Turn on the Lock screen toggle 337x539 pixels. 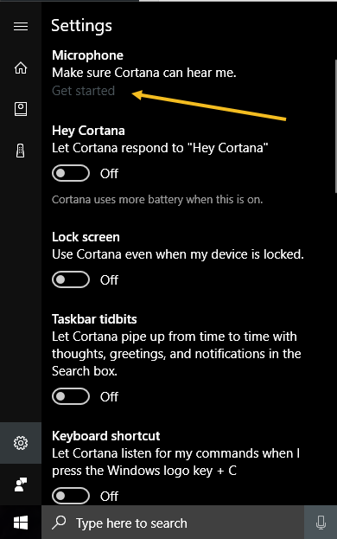[71, 279]
